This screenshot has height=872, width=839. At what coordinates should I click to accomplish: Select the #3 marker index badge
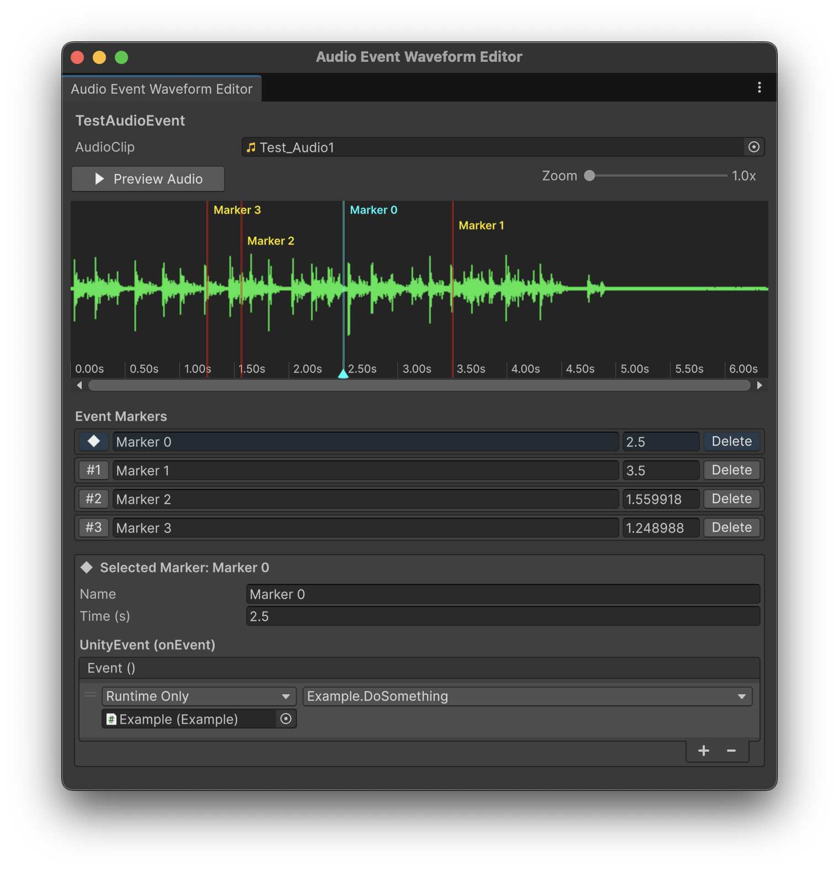[94, 528]
